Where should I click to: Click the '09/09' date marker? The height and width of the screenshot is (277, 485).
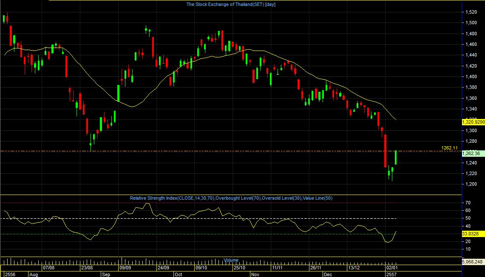click(125, 267)
